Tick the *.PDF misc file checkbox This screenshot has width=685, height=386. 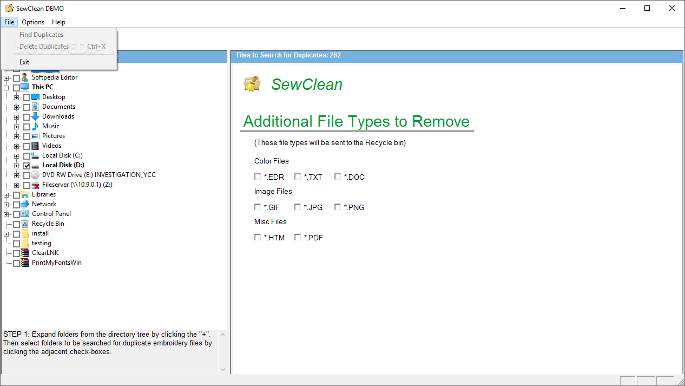click(x=298, y=237)
